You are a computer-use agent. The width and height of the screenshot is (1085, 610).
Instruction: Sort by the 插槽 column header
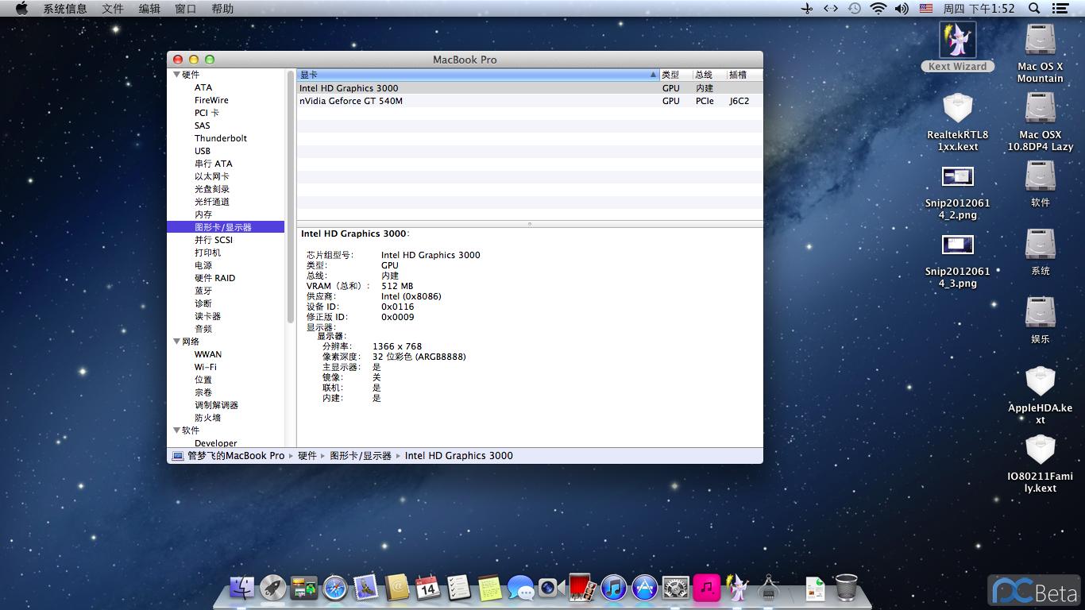(744, 75)
